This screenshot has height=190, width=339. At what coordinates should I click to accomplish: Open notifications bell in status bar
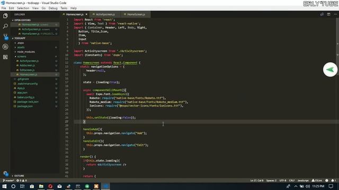pos(333,180)
